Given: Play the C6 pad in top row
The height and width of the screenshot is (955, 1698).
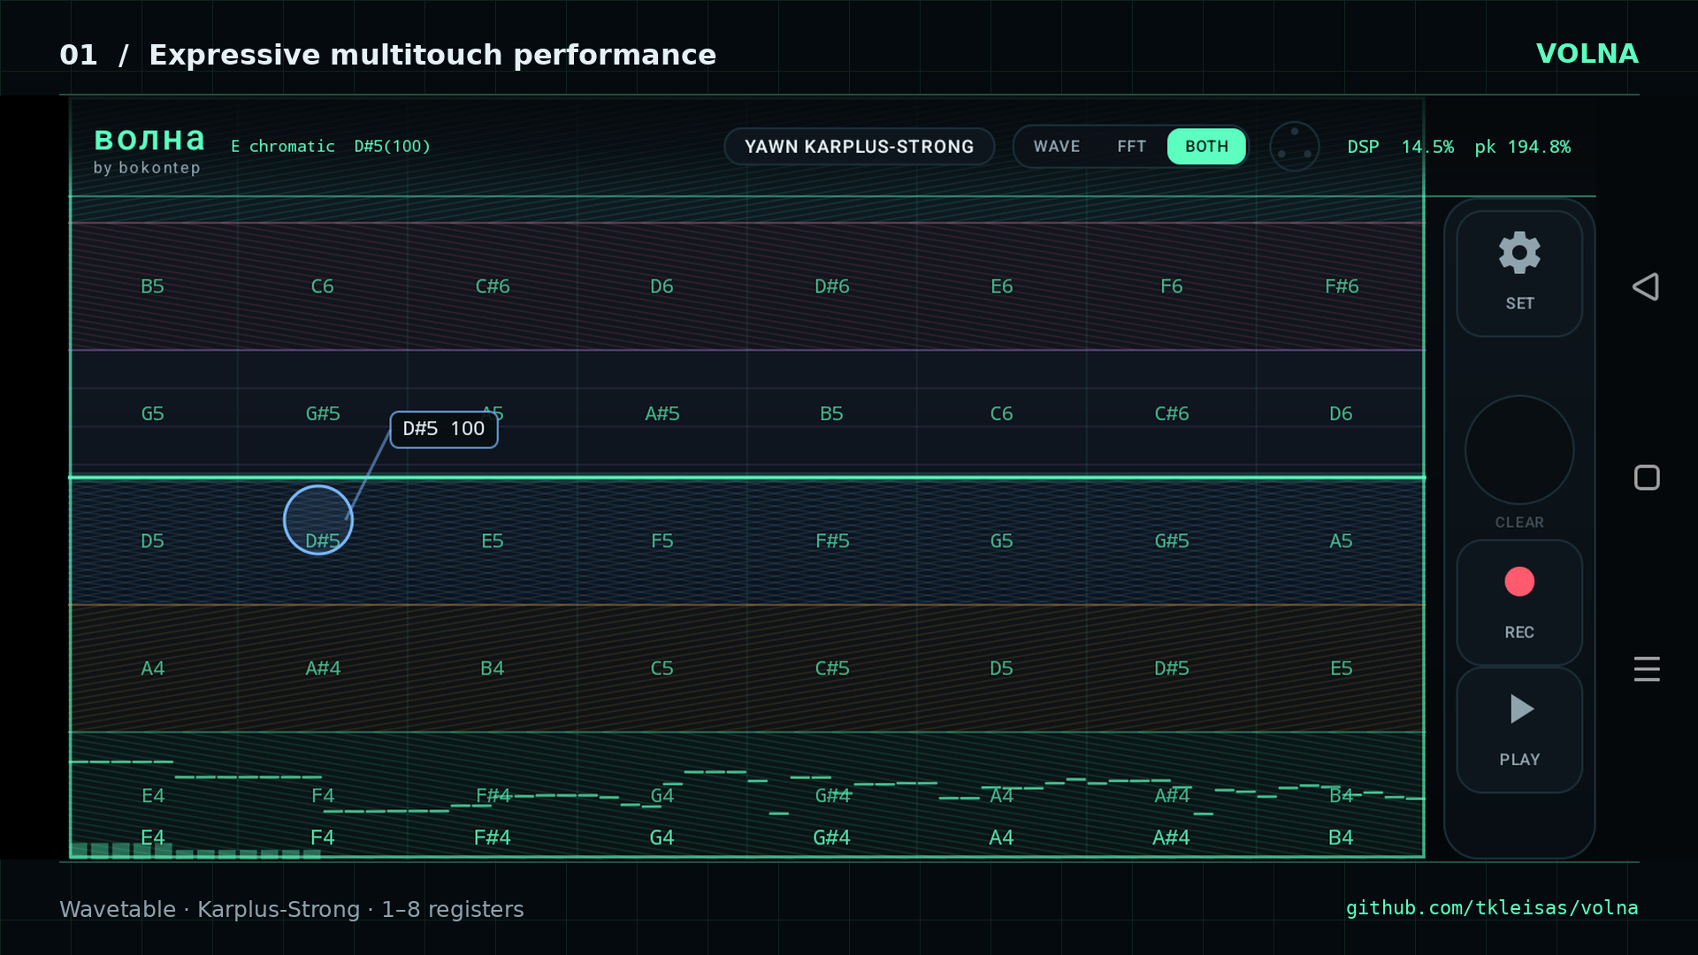Looking at the screenshot, I should [322, 286].
